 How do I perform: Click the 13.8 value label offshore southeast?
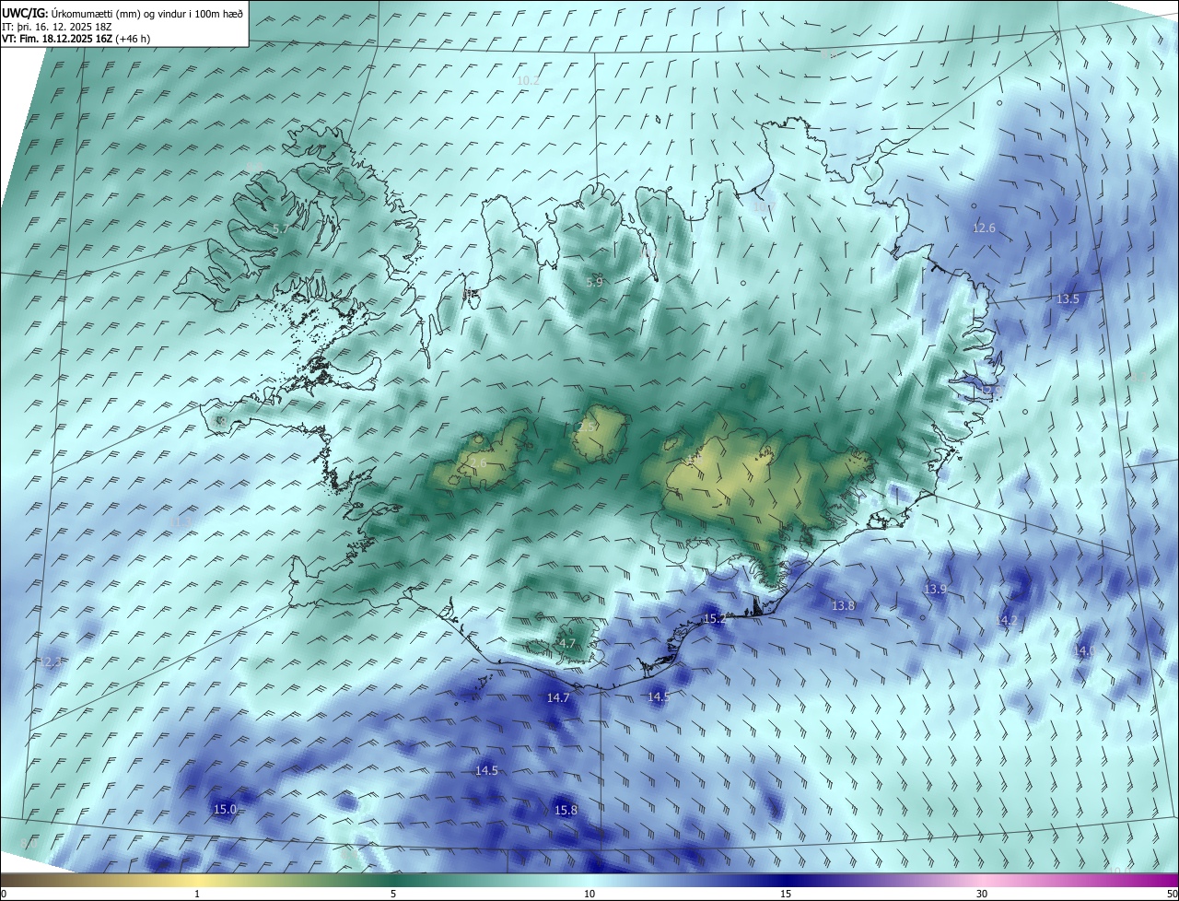(843, 605)
